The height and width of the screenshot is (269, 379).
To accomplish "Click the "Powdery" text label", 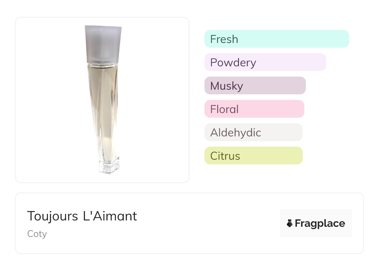I will pyautogui.click(x=233, y=63).
